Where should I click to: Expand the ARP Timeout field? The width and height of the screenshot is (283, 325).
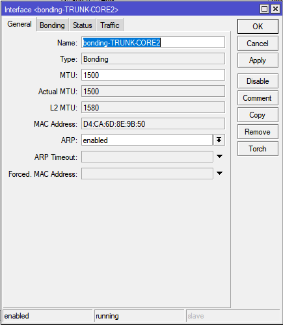coord(219,157)
